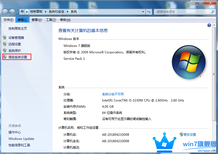Click the 系统分级不可用 rating link
Viewport: 218px width, 154px height.
pos(113,94)
